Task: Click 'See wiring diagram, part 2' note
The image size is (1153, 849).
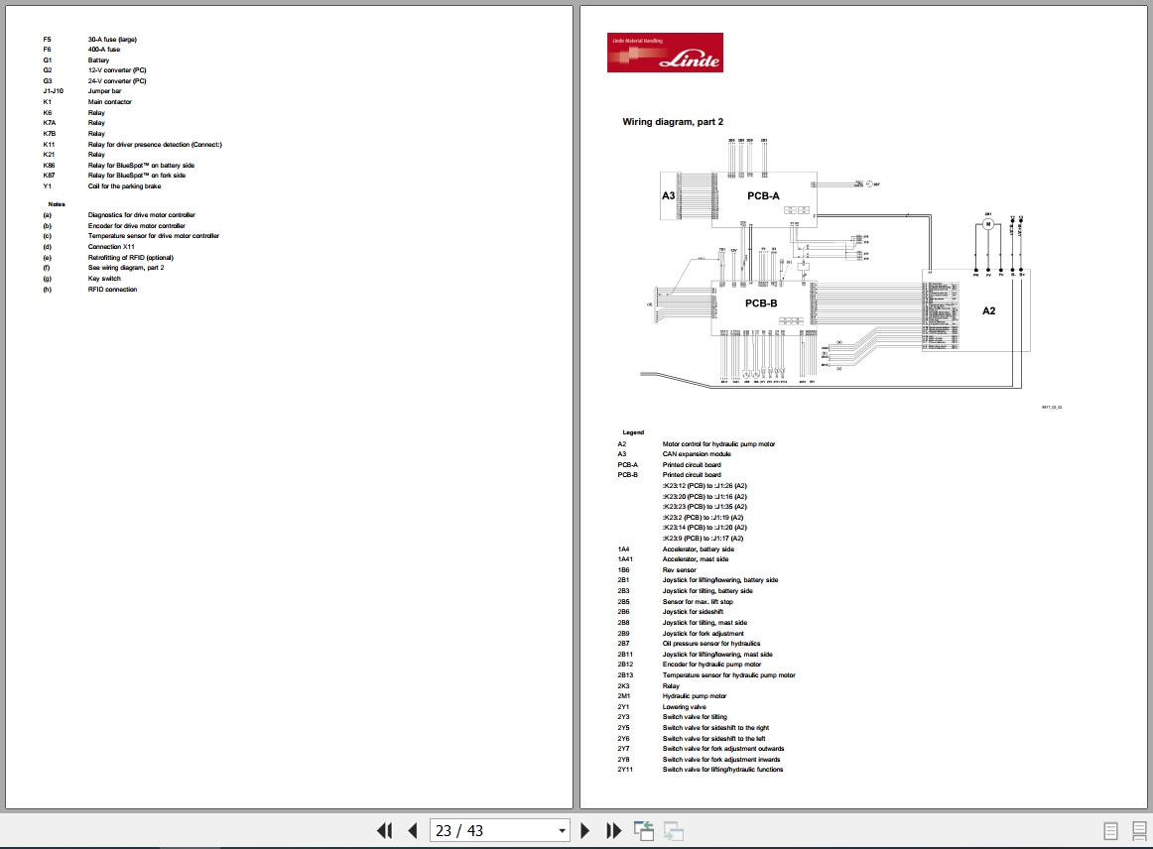Action: [126, 268]
